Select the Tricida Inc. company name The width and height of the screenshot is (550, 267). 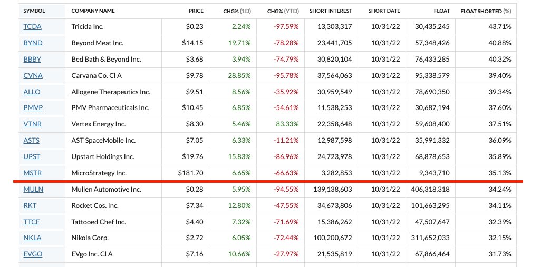coord(88,27)
